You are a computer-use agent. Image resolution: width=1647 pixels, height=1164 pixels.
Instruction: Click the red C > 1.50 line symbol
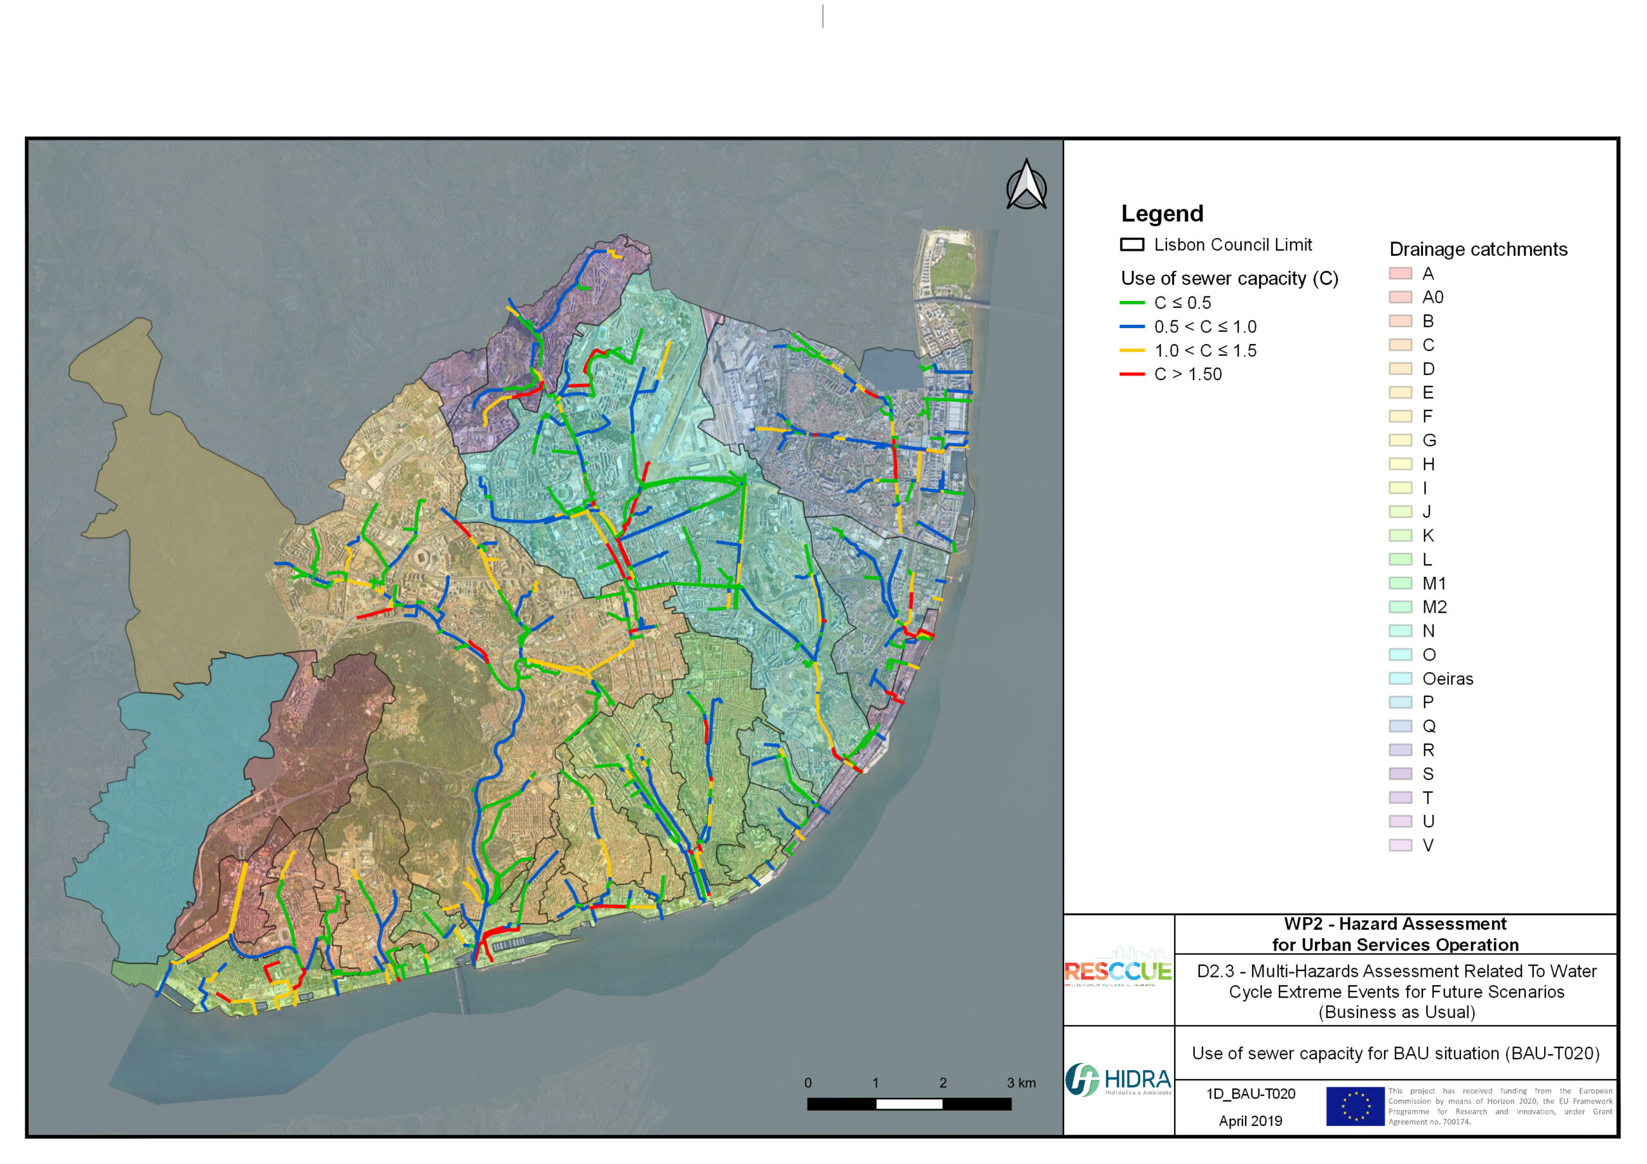click(1132, 374)
